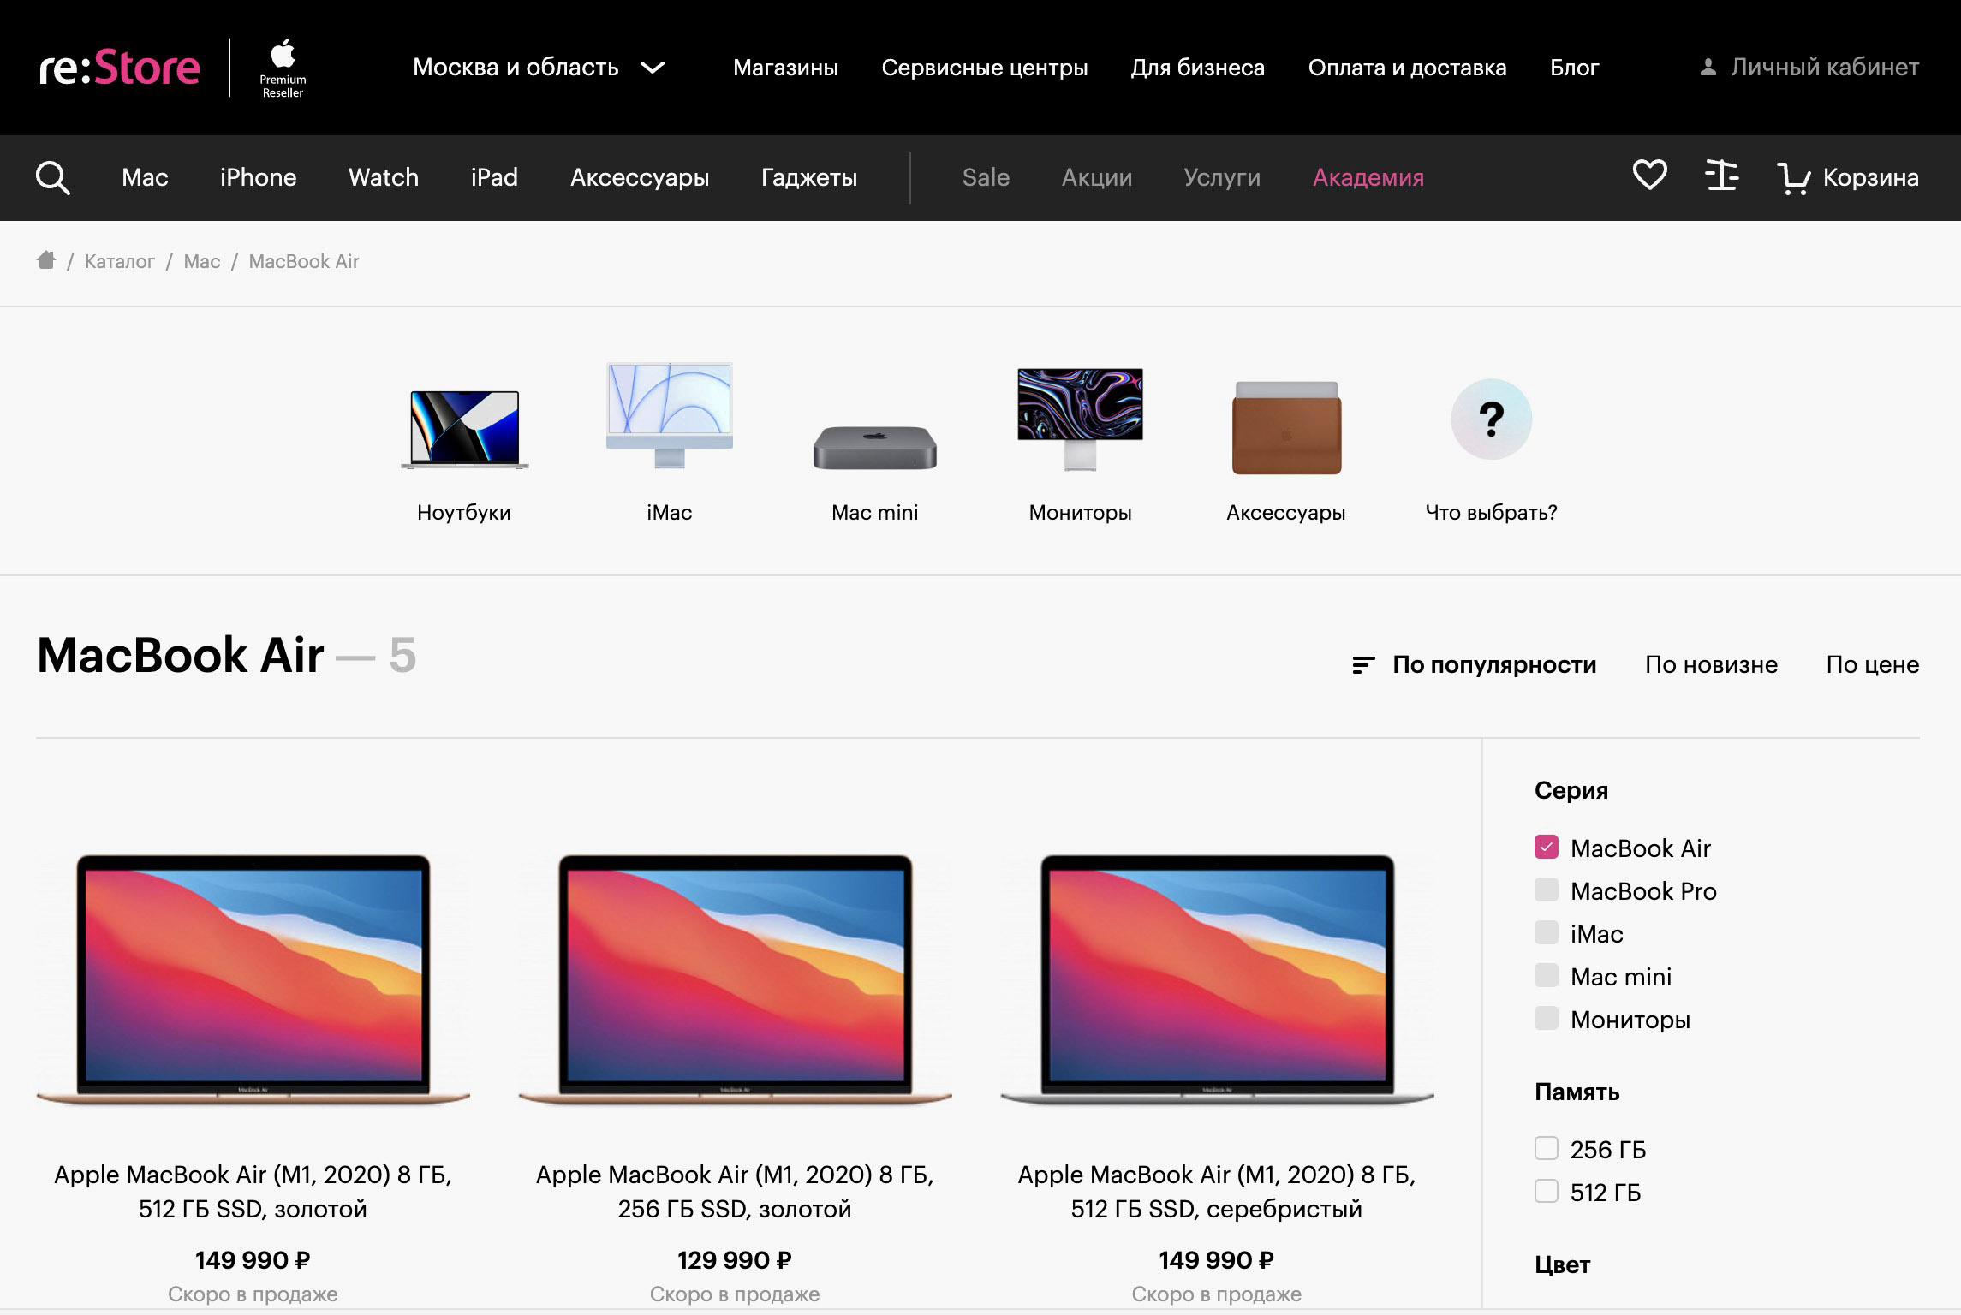This screenshot has height=1315, width=1961.
Task: Open the Что выбрать? question mark icon
Action: click(x=1491, y=419)
